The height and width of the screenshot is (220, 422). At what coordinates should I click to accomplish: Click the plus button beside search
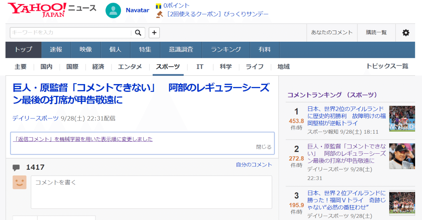[x=154, y=33]
